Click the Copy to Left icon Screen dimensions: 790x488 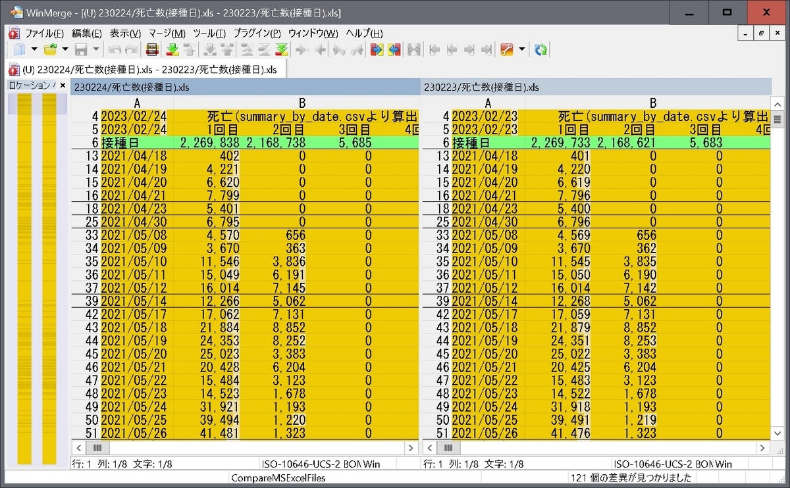(320, 49)
